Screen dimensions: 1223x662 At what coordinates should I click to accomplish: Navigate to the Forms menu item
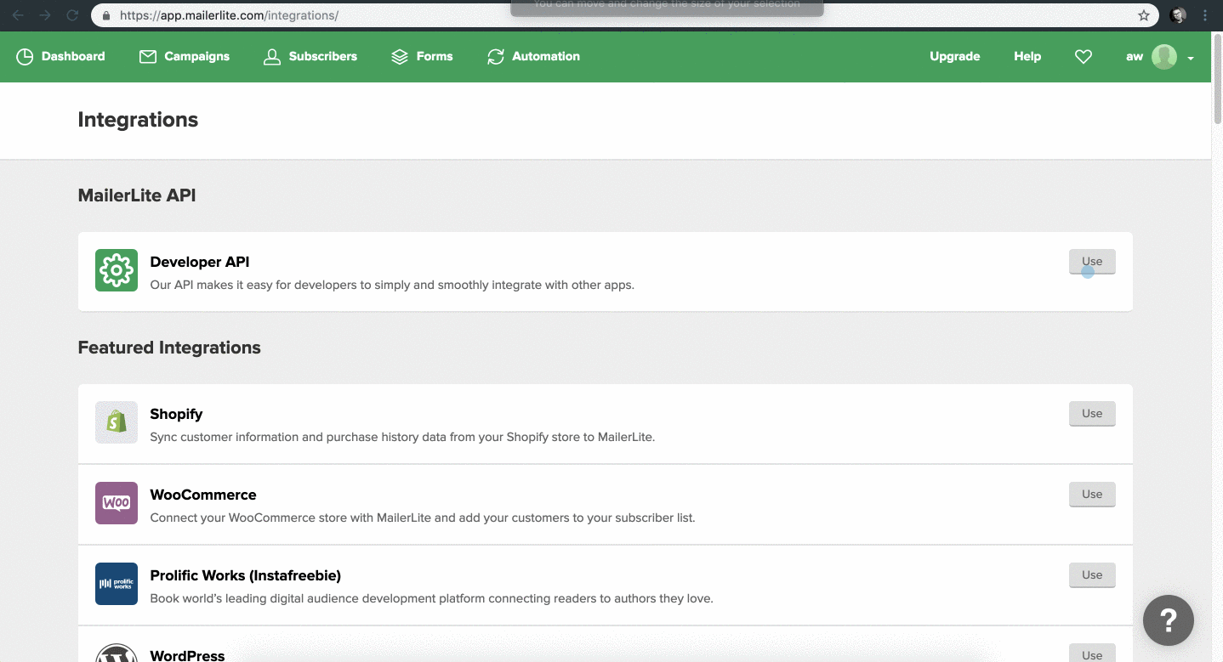pos(422,57)
